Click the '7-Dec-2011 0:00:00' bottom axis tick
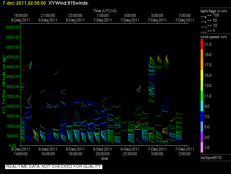The image size is (231, 174). point(157,152)
